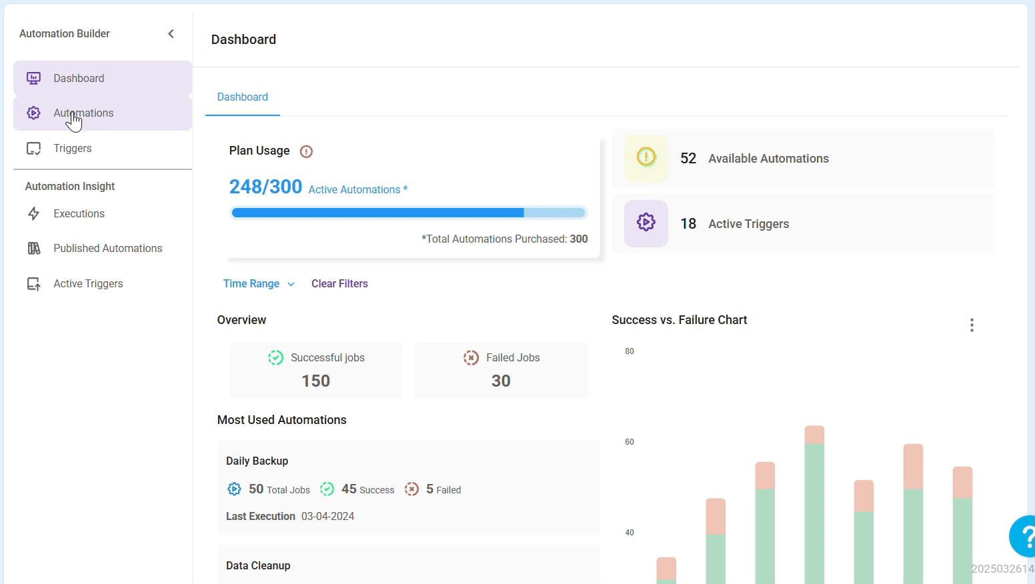
Task: Click the Failed Jobs cross icon
Action: pyautogui.click(x=471, y=358)
